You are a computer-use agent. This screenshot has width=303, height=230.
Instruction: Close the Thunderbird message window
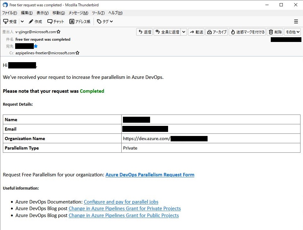click(x=296, y=5)
